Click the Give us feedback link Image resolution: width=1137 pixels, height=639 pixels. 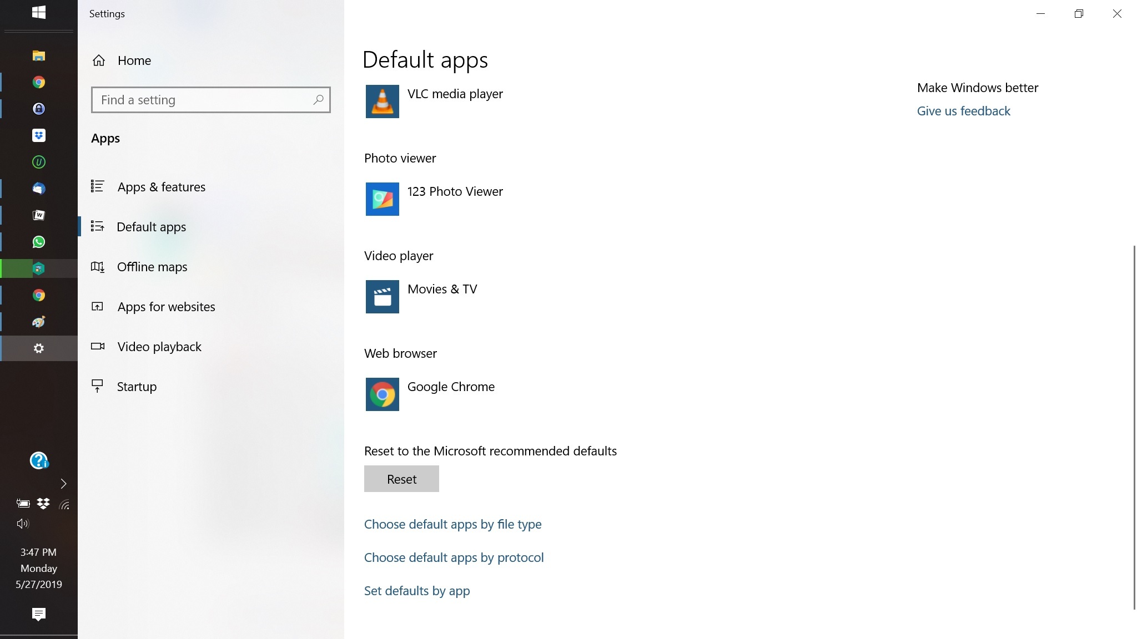(963, 111)
